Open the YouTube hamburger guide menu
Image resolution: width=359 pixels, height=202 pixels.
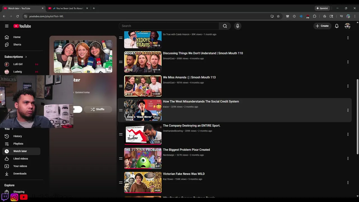point(7,26)
